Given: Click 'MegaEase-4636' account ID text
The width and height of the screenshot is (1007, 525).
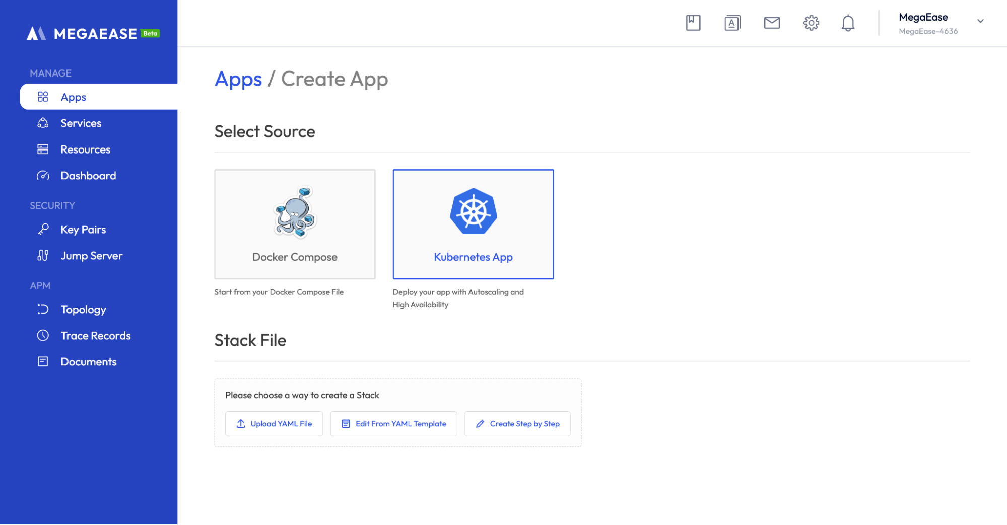Looking at the screenshot, I should [928, 31].
